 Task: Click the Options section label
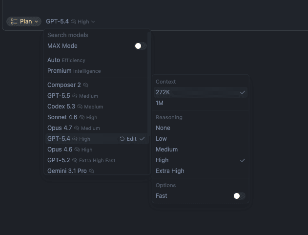165,185
